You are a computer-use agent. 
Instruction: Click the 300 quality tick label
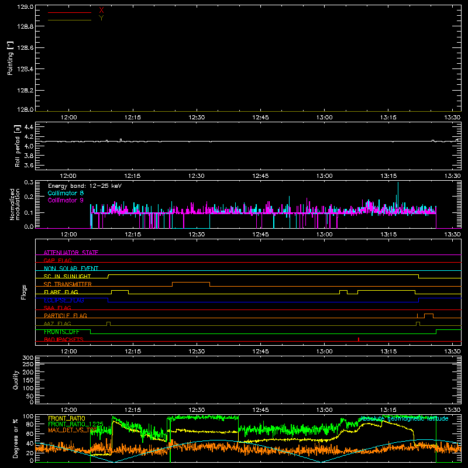[28, 358]
